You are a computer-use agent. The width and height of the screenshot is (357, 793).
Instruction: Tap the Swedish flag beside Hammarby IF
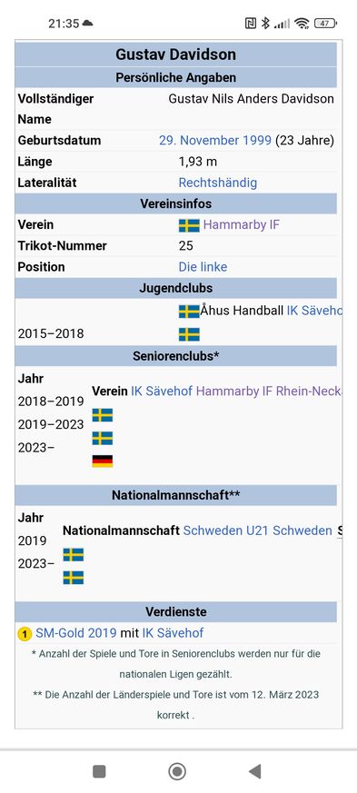point(189,225)
